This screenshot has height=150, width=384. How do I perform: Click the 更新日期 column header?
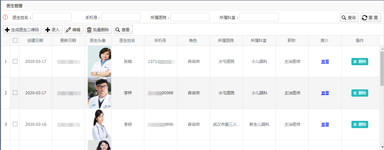pyautogui.click(x=68, y=41)
